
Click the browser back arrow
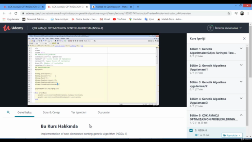4,13
